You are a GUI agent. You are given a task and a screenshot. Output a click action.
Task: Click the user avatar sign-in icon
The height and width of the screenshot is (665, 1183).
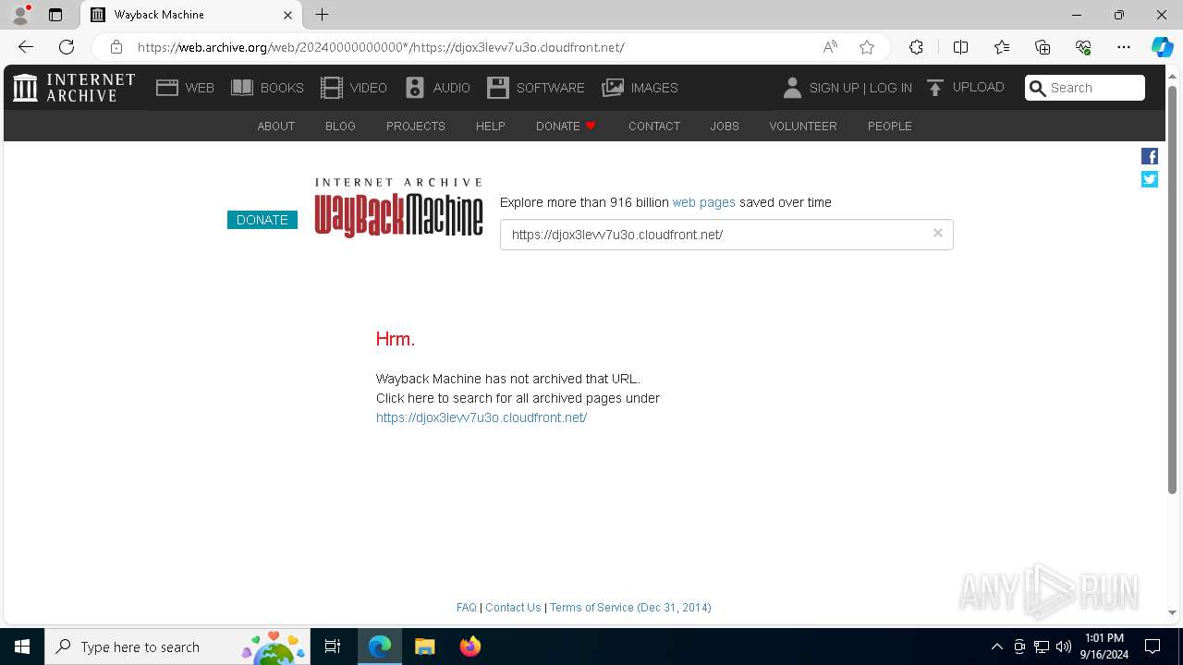(792, 88)
